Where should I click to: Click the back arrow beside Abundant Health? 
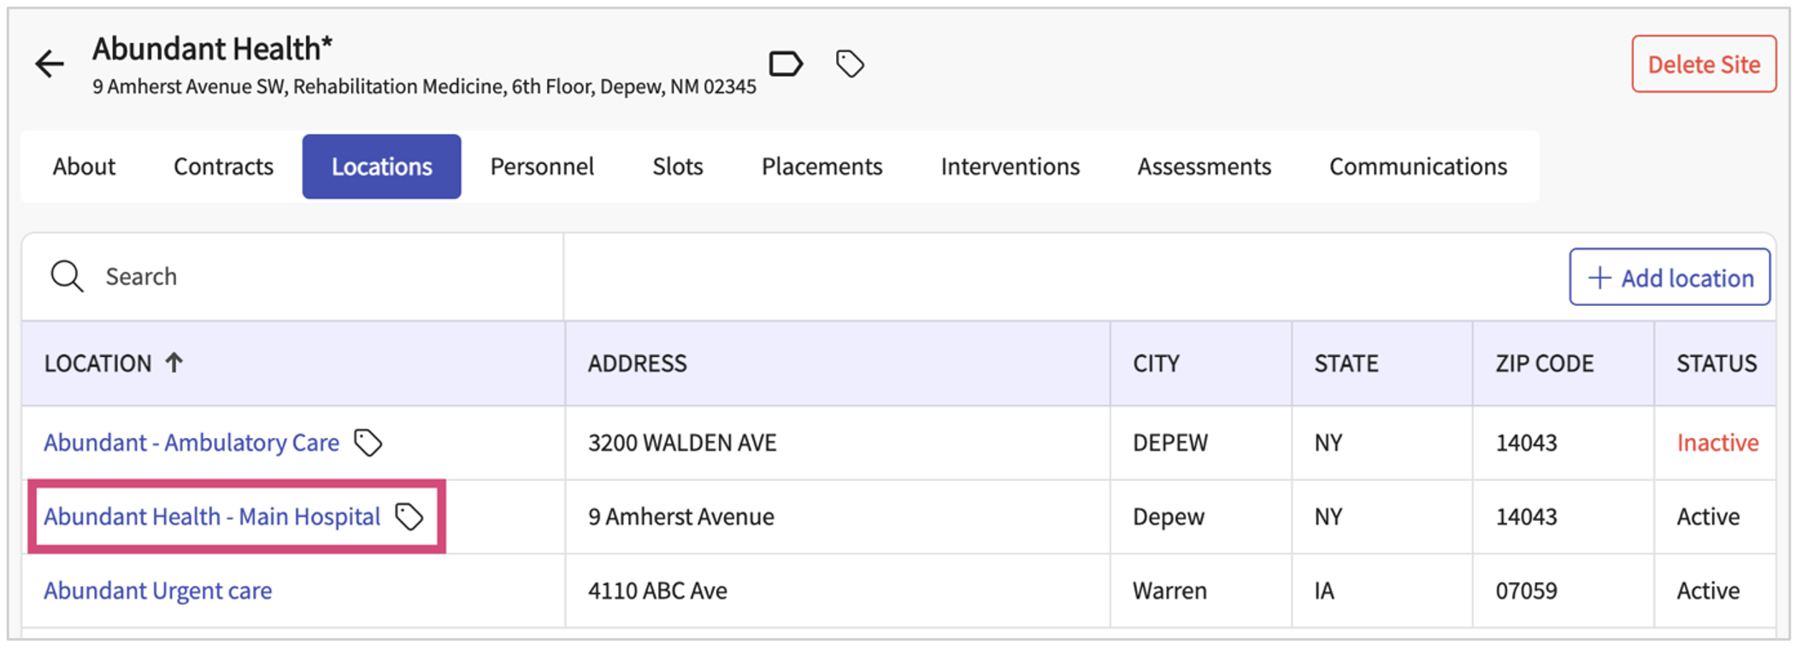click(x=50, y=64)
